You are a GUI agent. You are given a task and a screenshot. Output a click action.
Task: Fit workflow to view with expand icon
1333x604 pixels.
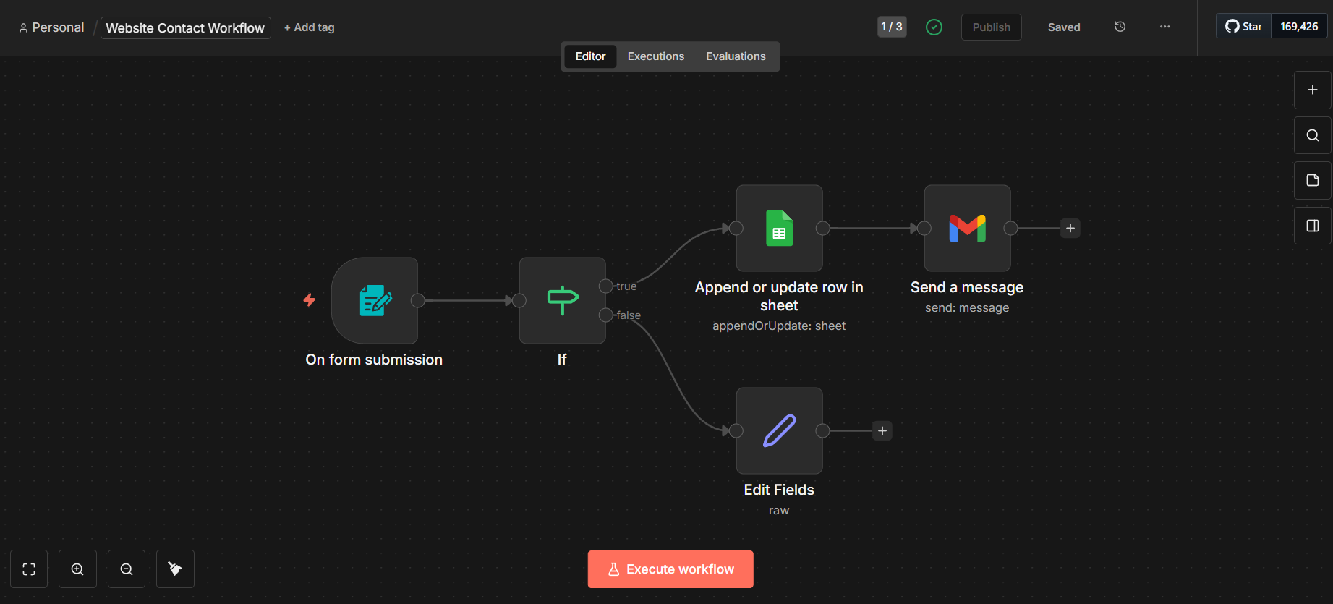(x=29, y=569)
